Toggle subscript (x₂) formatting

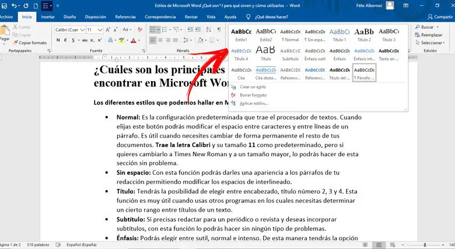[92, 40]
